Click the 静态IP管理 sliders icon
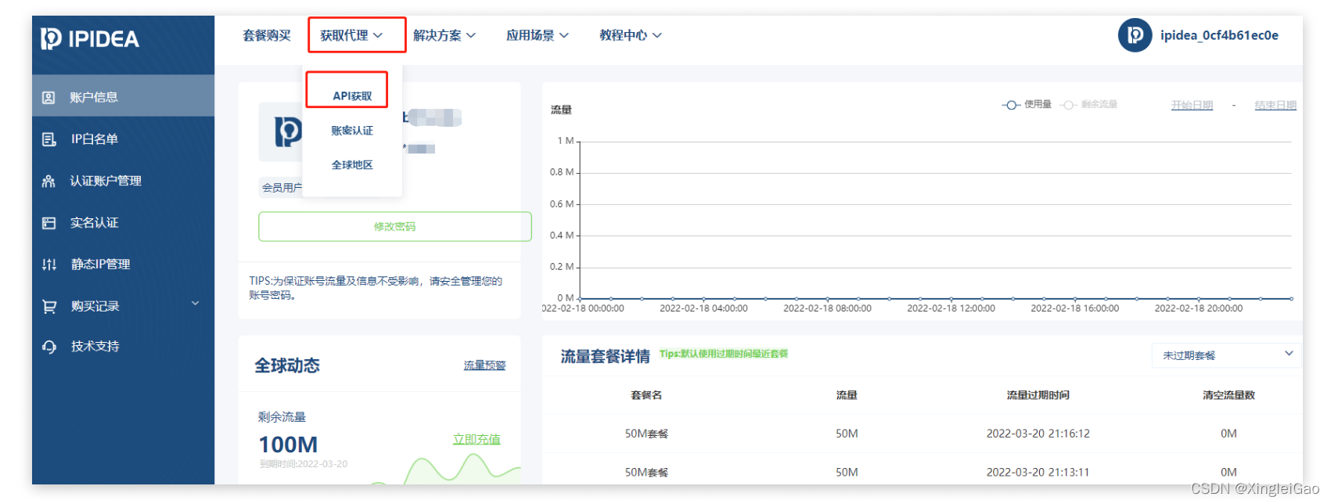Image resolution: width=1331 pixels, height=504 pixels. (49, 265)
